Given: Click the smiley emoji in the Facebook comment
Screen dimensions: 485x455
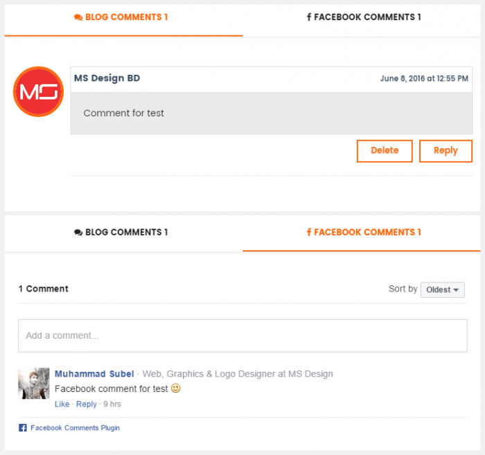Looking at the screenshot, I should pyautogui.click(x=175, y=389).
